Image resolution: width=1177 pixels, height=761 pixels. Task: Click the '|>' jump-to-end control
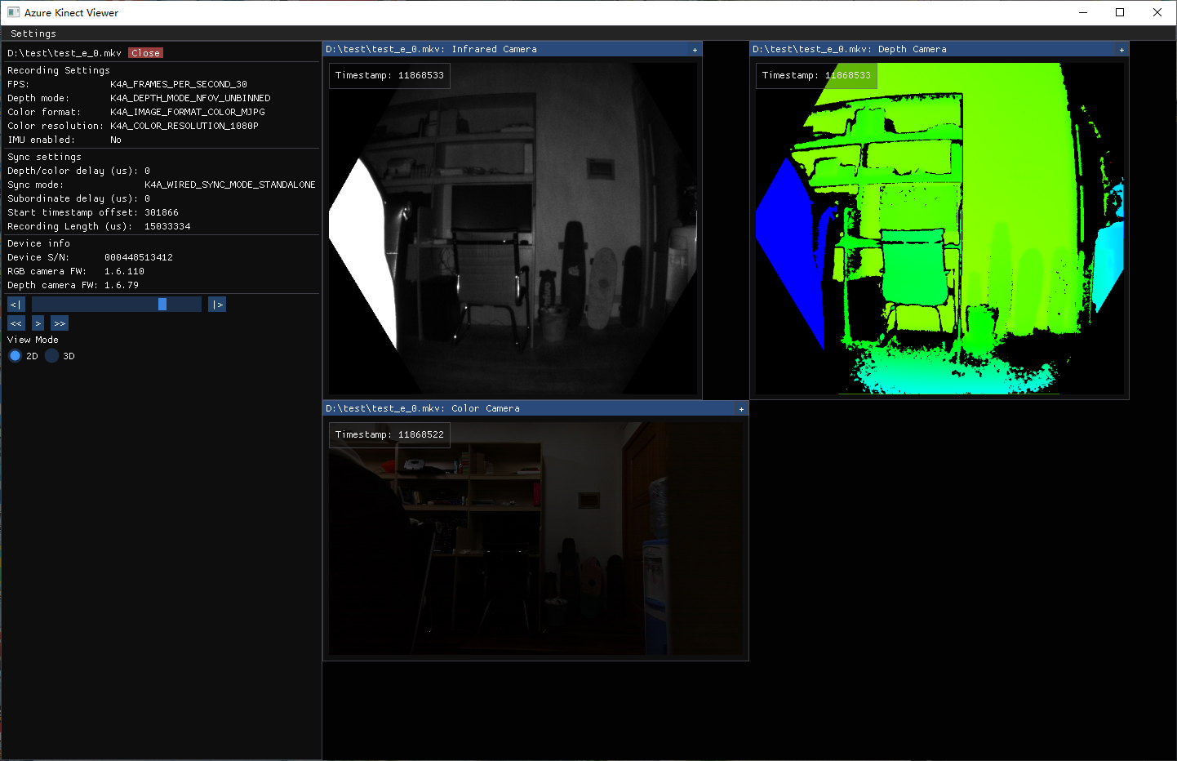coord(216,304)
